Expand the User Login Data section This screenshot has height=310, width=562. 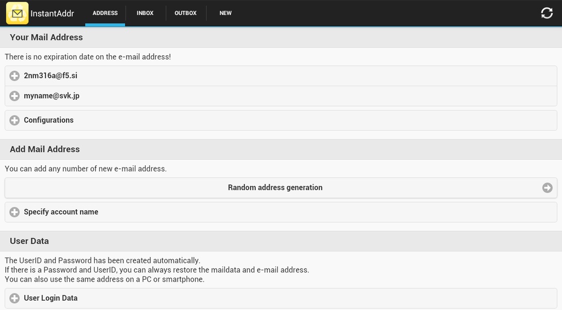(280, 298)
